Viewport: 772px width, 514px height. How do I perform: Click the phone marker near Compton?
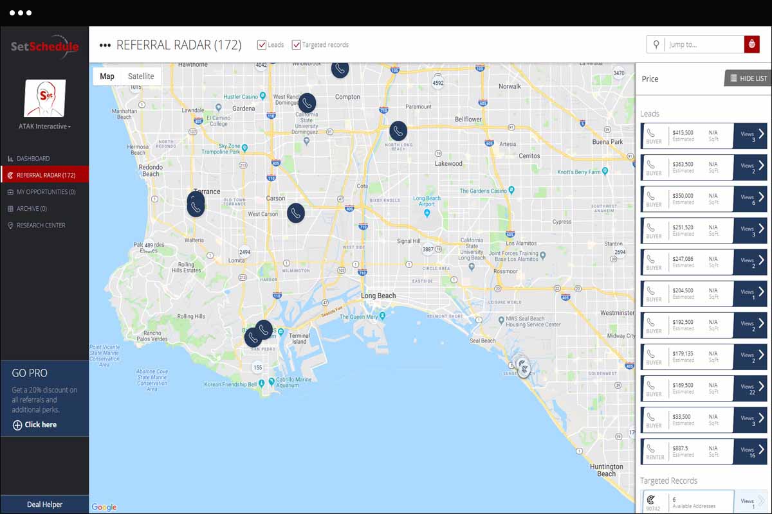pyautogui.click(x=340, y=69)
